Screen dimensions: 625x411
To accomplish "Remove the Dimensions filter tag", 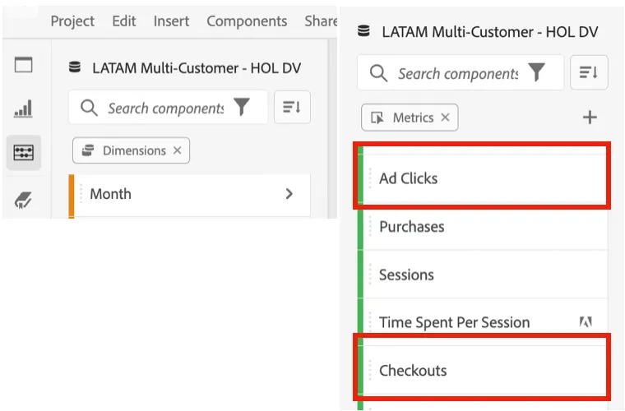I will click(178, 150).
